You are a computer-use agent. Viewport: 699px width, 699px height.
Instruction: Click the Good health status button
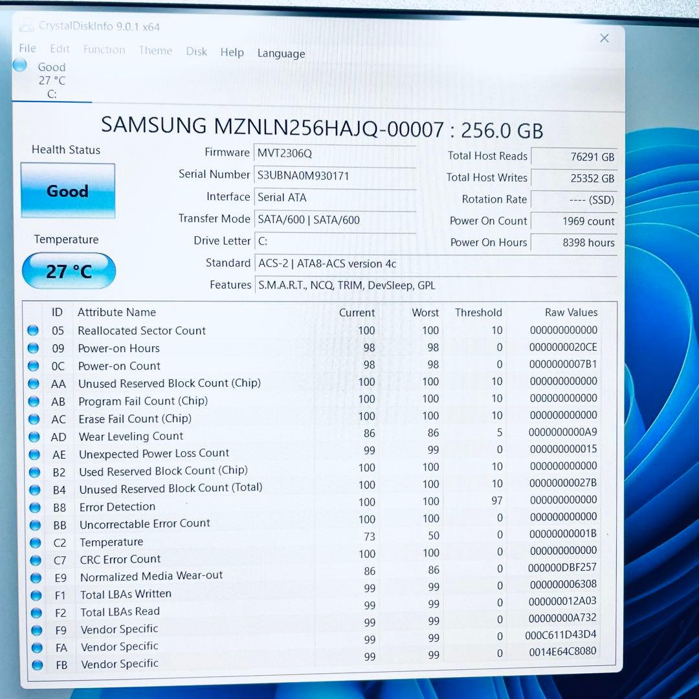click(68, 190)
